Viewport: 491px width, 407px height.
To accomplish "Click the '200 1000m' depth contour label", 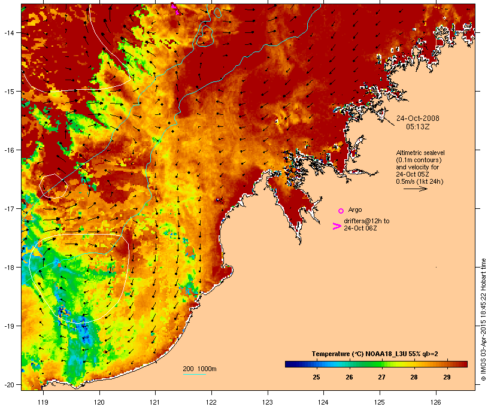I will tap(199, 369).
